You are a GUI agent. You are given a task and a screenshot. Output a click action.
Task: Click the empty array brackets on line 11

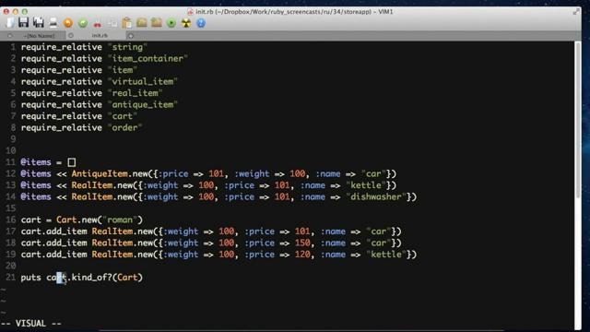click(72, 162)
